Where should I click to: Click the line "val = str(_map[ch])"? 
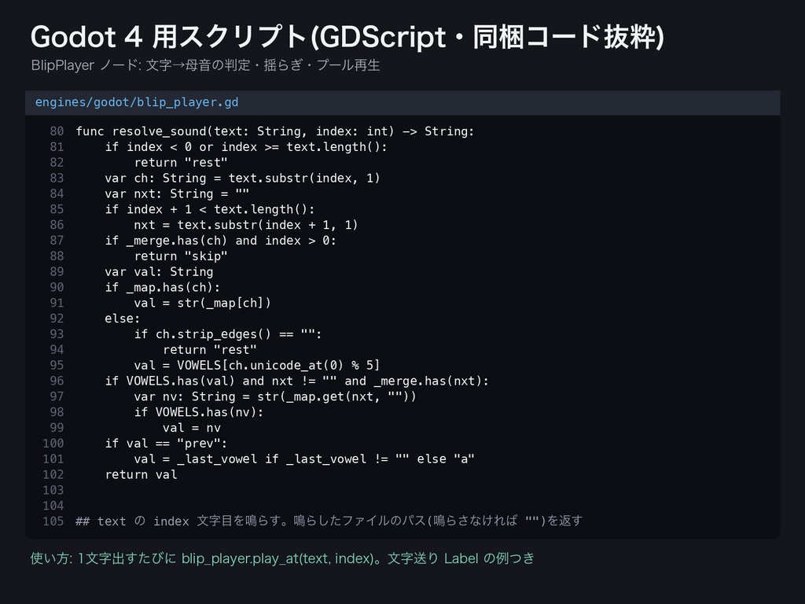point(202,303)
